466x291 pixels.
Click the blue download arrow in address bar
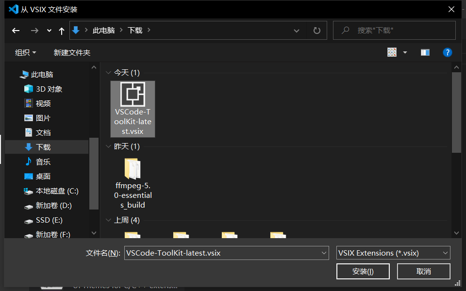[76, 30]
